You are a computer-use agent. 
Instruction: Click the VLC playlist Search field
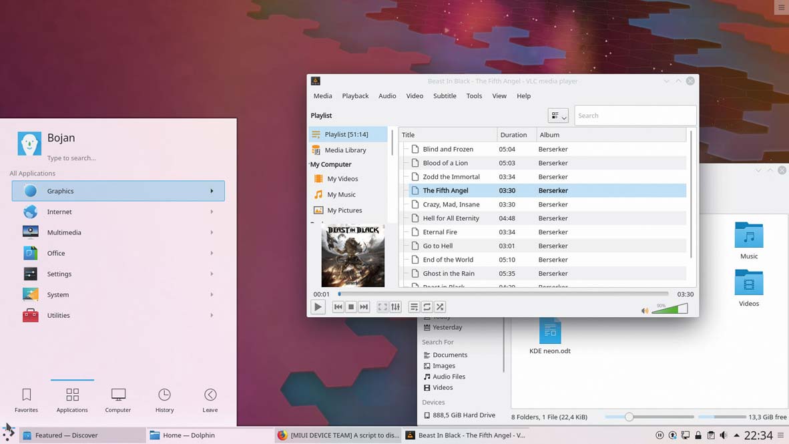pyautogui.click(x=635, y=116)
